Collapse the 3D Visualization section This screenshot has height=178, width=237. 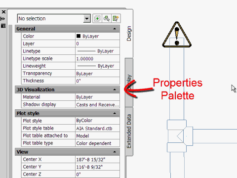[115, 89]
